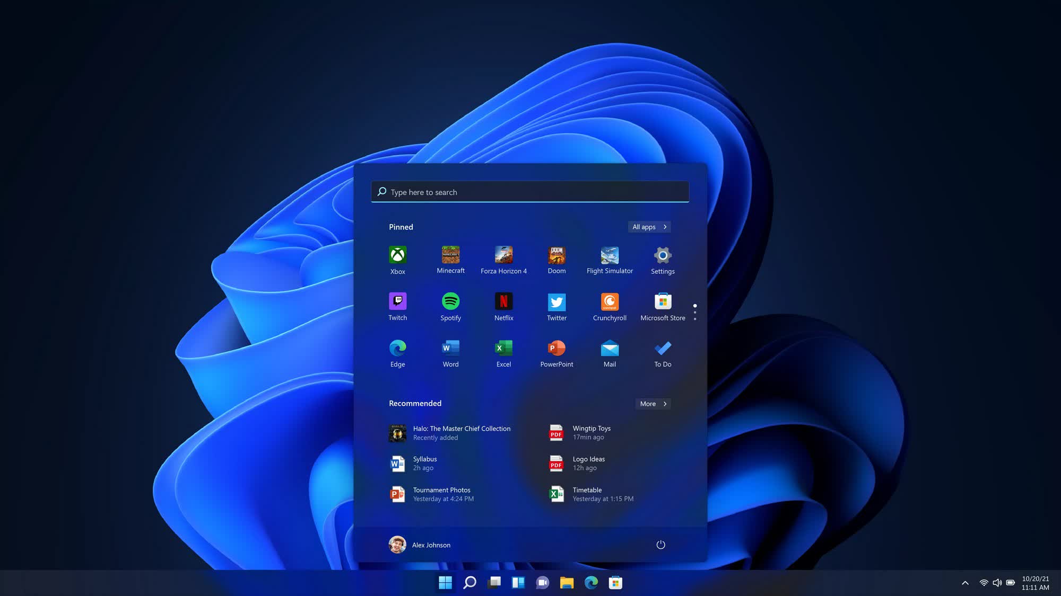
Task: Click More recommended items
Action: point(652,403)
